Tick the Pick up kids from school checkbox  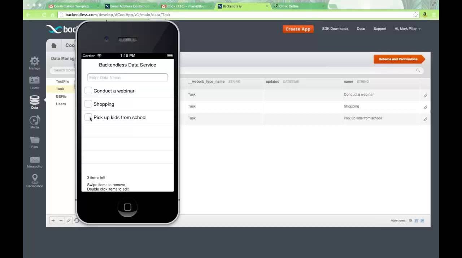pos(88,117)
